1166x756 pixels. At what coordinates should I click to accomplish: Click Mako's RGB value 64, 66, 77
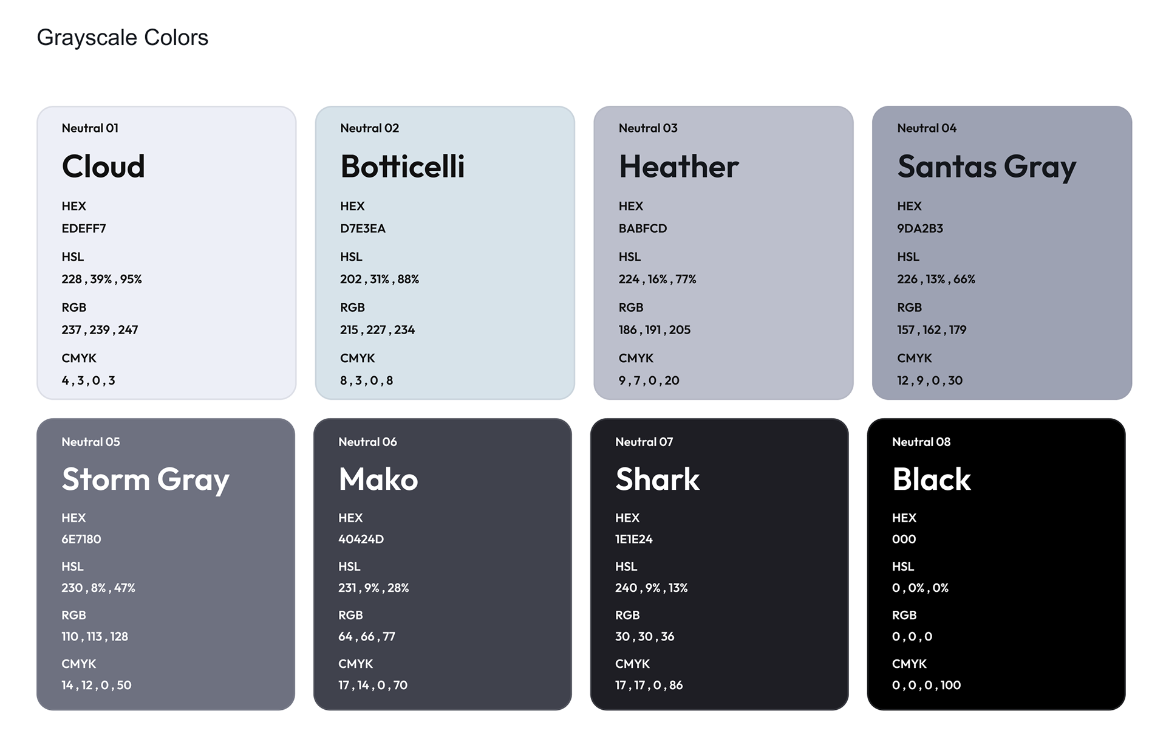[x=367, y=636]
